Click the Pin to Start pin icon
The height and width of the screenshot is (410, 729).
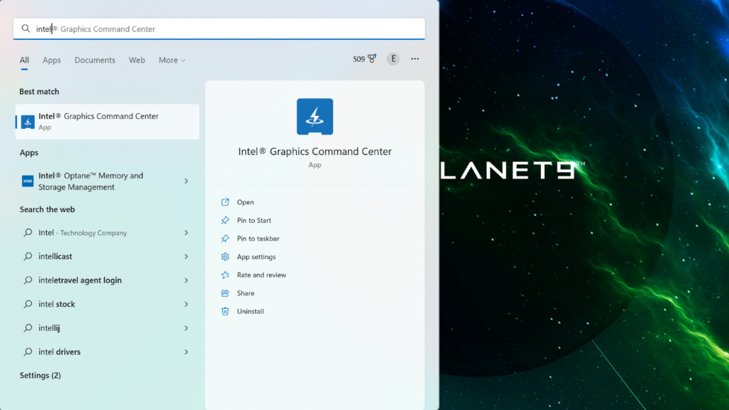(x=225, y=221)
